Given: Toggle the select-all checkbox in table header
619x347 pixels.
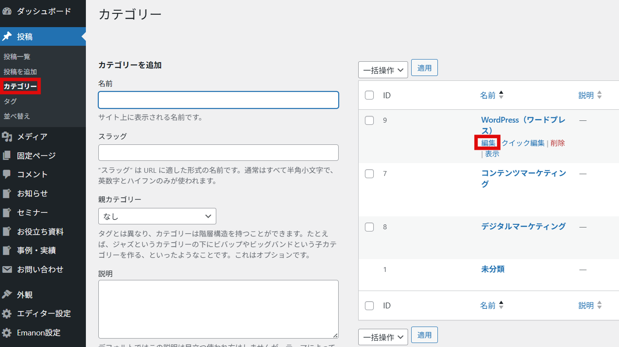Looking at the screenshot, I should [x=369, y=95].
